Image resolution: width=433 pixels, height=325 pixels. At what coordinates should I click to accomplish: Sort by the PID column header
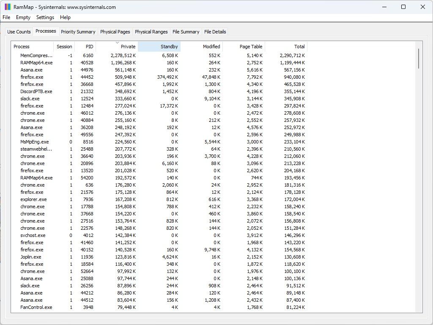tap(85, 47)
